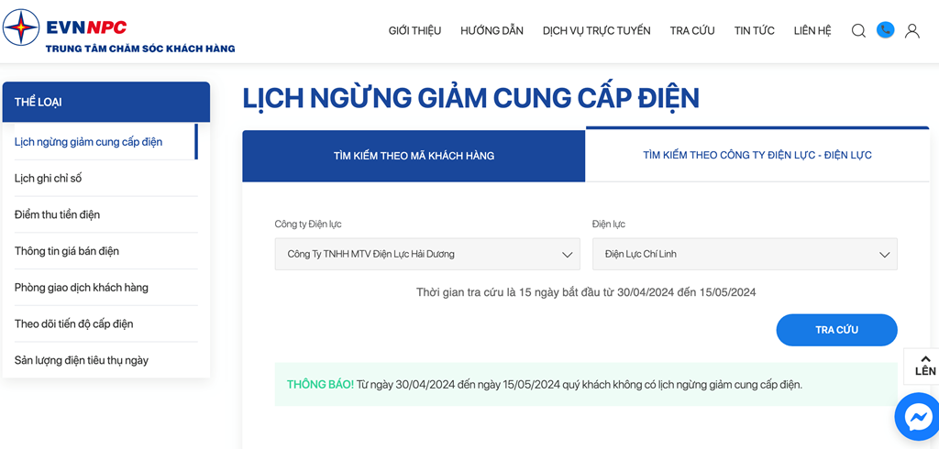Viewport: 939px width, 449px height.
Task: Open the user account icon
Action: point(912,30)
